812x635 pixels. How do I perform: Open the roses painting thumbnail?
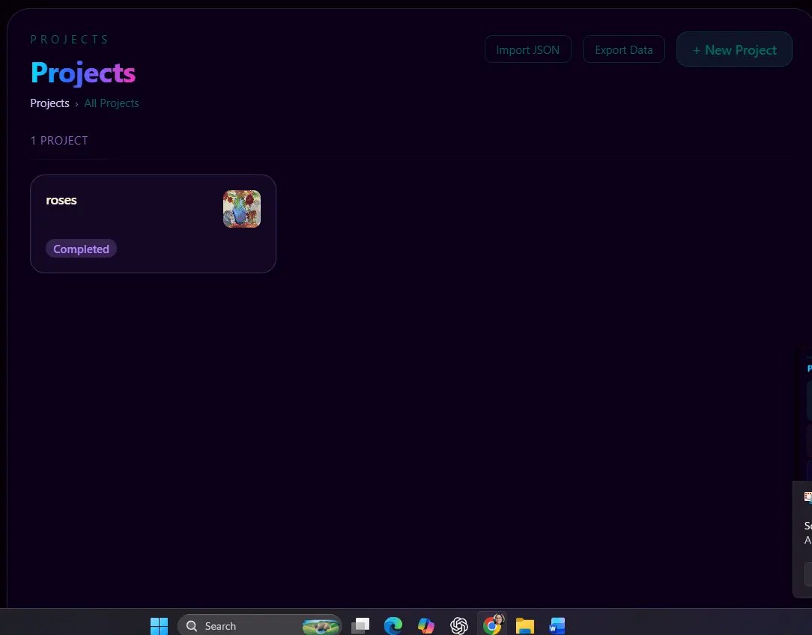[242, 209]
